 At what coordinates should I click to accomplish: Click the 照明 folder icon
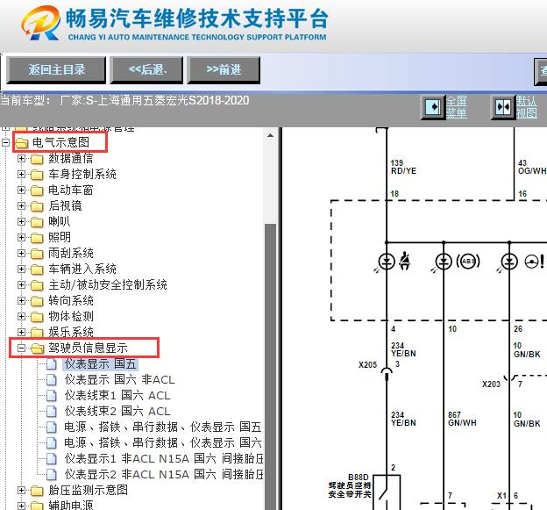(37, 238)
